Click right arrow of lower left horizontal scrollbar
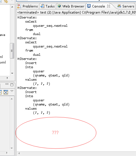The height and width of the screenshot is (156, 136). click(x=7, y=153)
